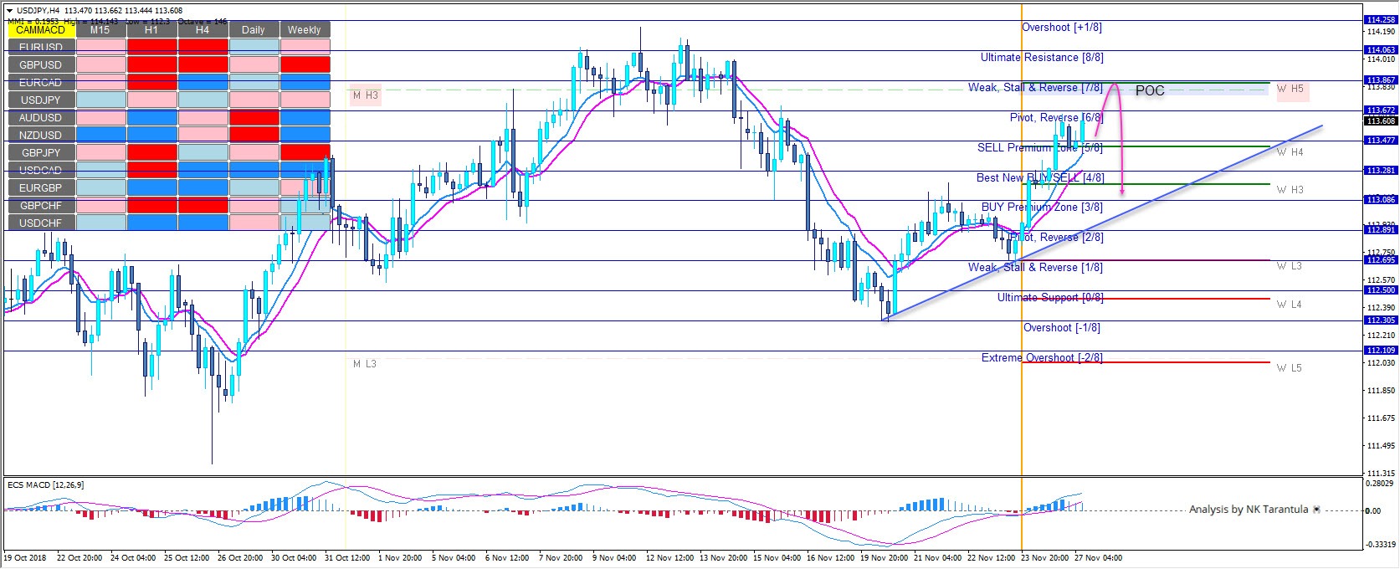Click the 'Analysis by NK Tarantula' text
The image size is (1400, 569).
[1249, 509]
